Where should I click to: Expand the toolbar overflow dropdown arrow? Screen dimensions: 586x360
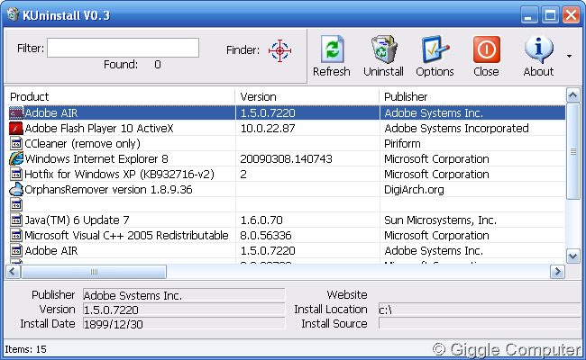point(569,57)
